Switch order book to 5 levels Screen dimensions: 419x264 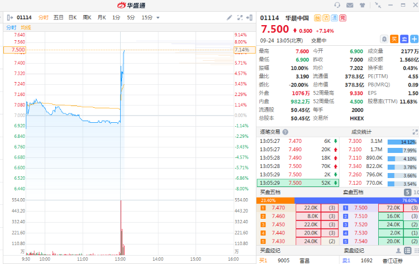pyautogui.click(x=407, y=192)
